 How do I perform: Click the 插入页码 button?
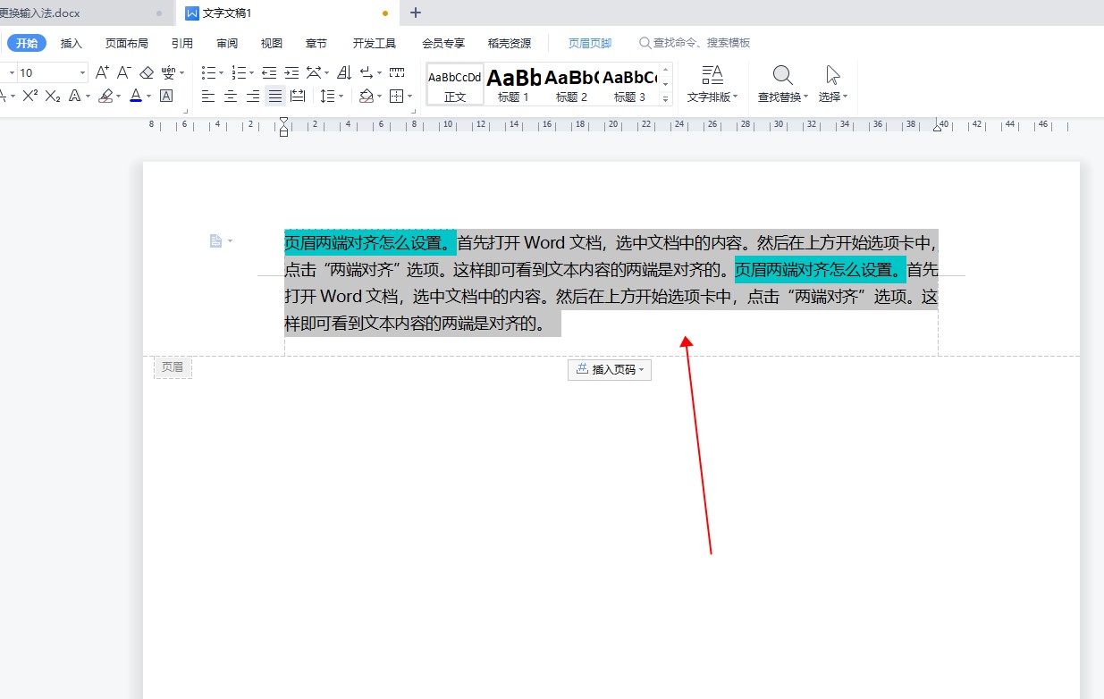(x=609, y=369)
